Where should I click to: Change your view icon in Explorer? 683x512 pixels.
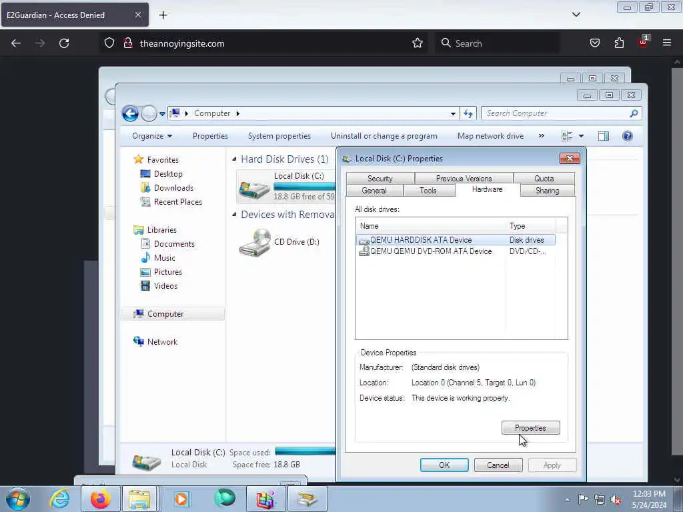567,136
